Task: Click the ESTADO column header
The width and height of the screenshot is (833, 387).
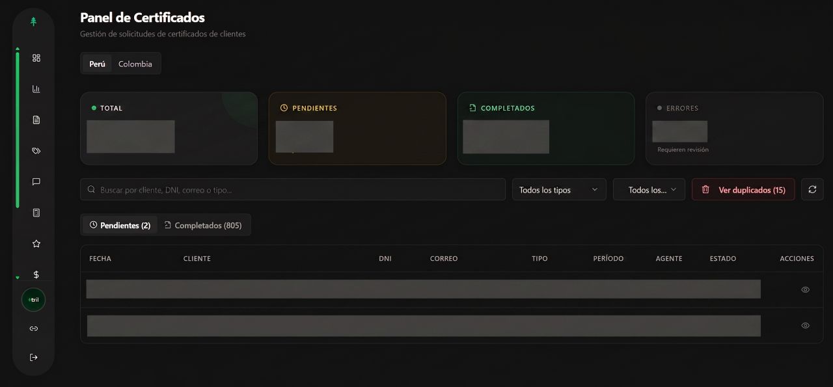Action: pos(723,258)
